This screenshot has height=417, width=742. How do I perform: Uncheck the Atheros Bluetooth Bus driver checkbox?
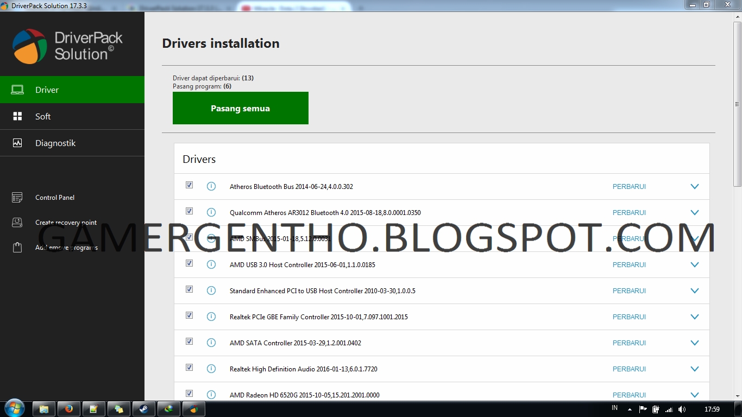(x=189, y=185)
